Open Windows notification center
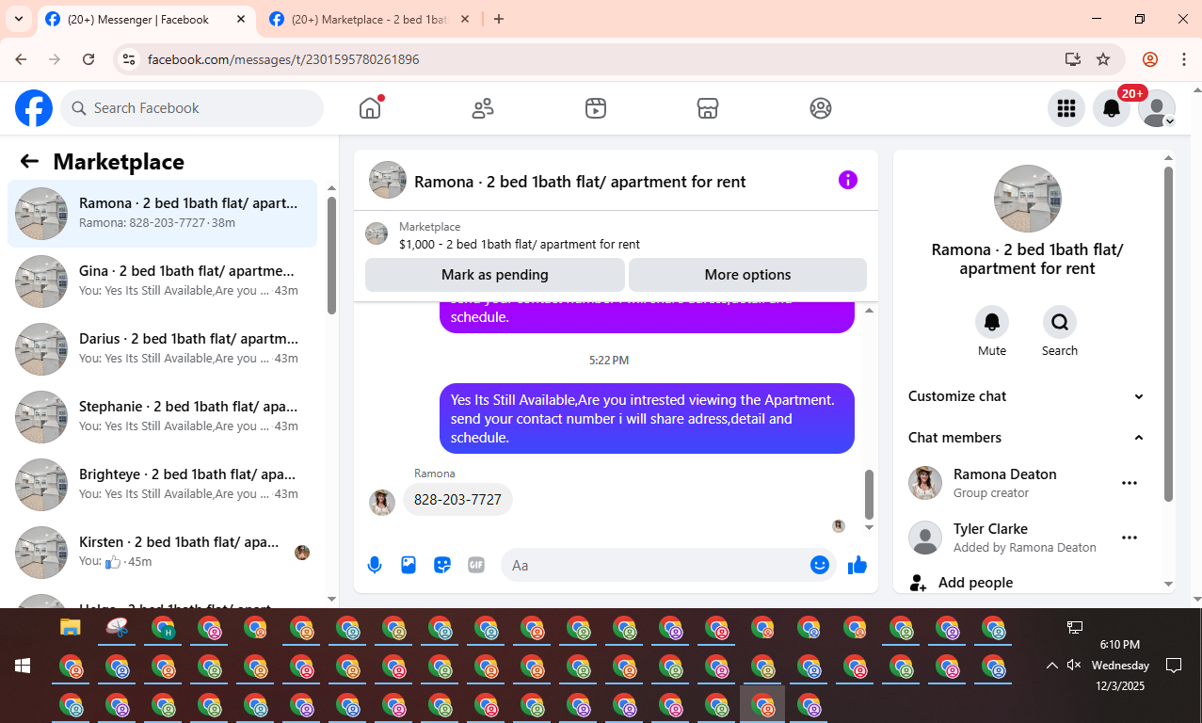This screenshot has height=723, width=1202. point(1174,666)
